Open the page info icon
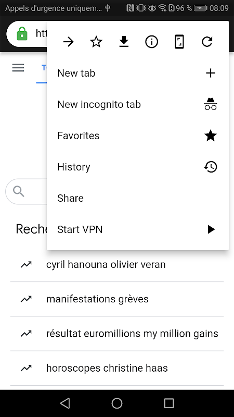The image size is (234, 417). tap(151, 42)
